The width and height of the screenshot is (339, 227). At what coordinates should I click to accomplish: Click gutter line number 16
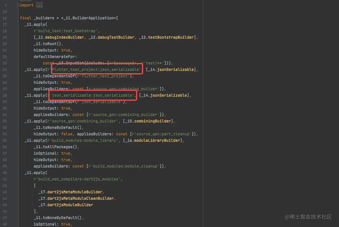pos(5,18)
